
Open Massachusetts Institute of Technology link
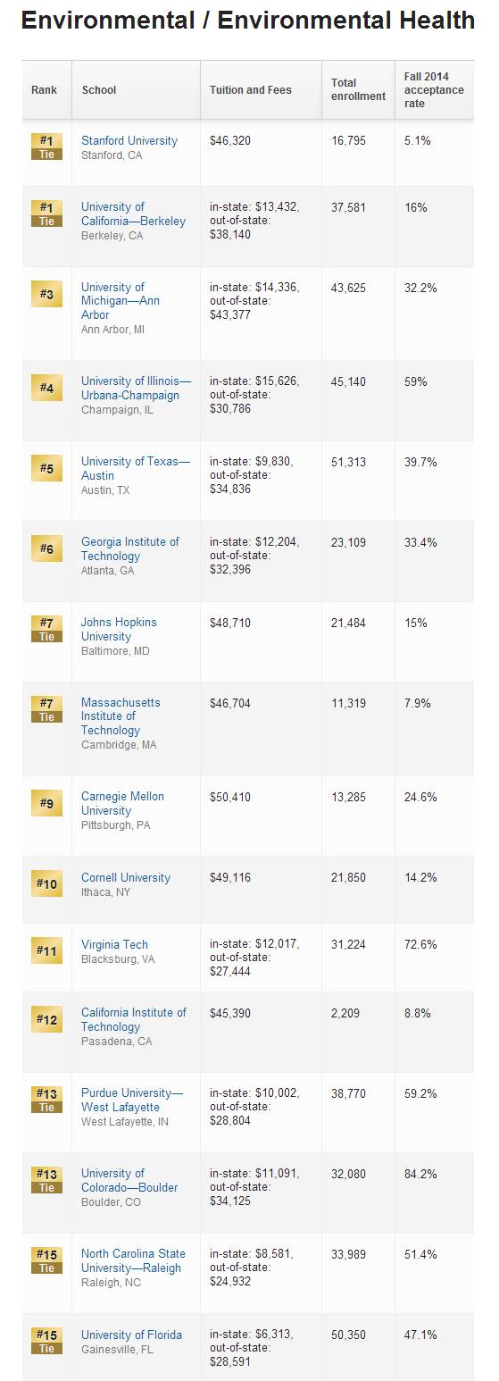point(121,716)
